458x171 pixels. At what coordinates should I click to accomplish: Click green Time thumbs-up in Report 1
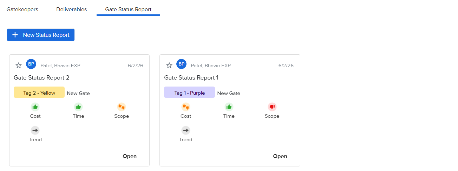229,107
